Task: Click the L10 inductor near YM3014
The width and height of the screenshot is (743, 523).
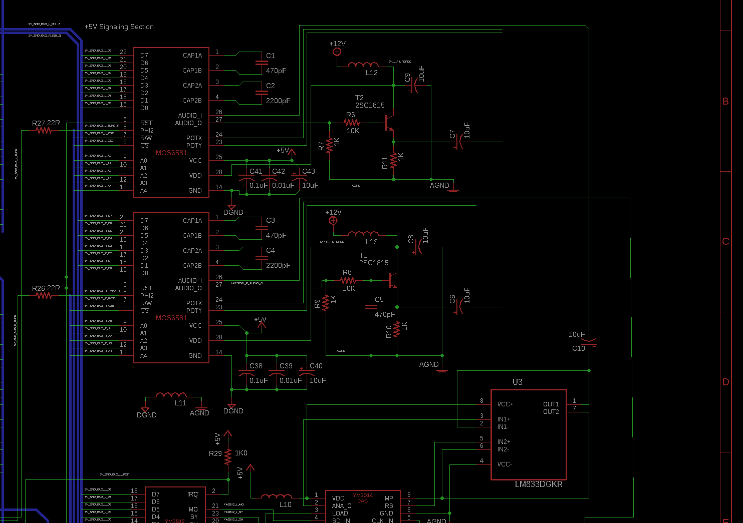Action: coord(277,497)
